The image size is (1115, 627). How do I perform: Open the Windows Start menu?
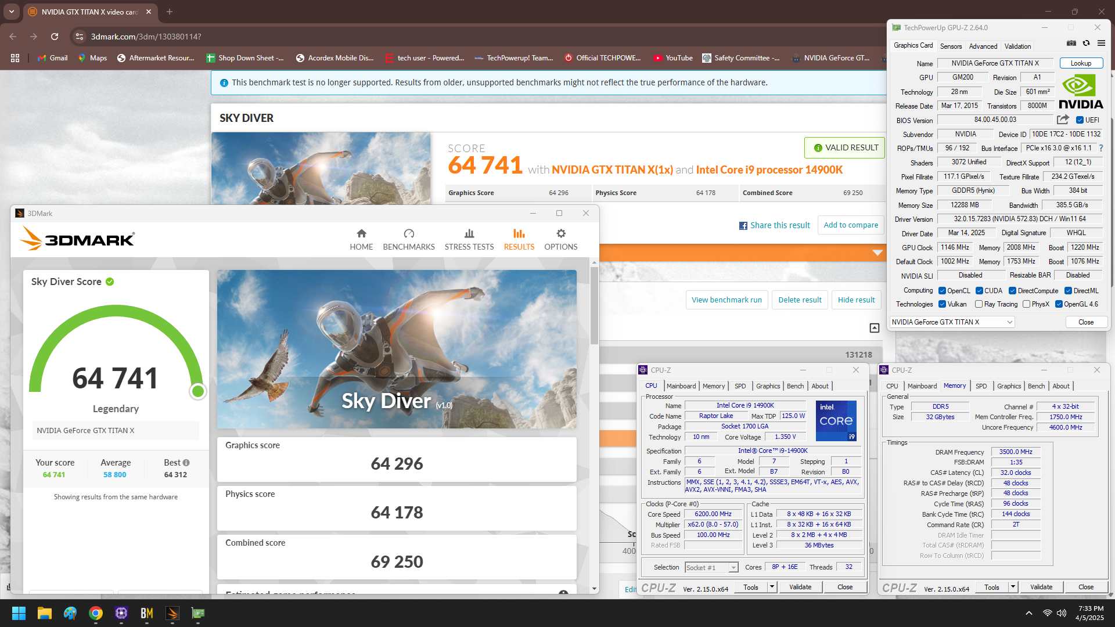[19, 613]
